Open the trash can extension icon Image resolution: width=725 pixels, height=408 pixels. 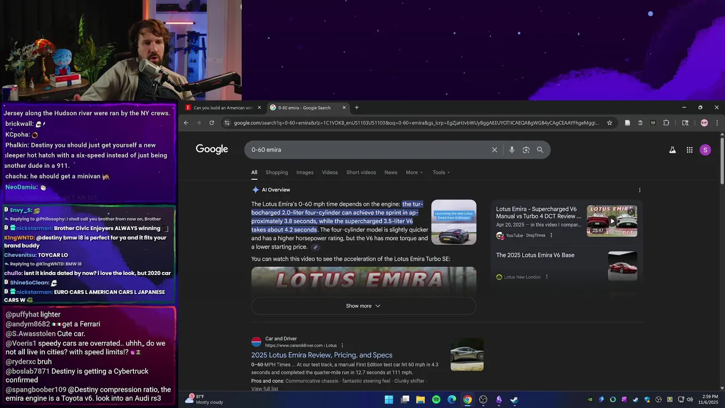click(x=640, y=122)
